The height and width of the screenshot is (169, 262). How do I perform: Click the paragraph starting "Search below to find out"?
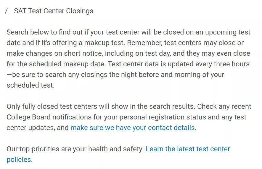pyautogui.click(x=129, y=59)
